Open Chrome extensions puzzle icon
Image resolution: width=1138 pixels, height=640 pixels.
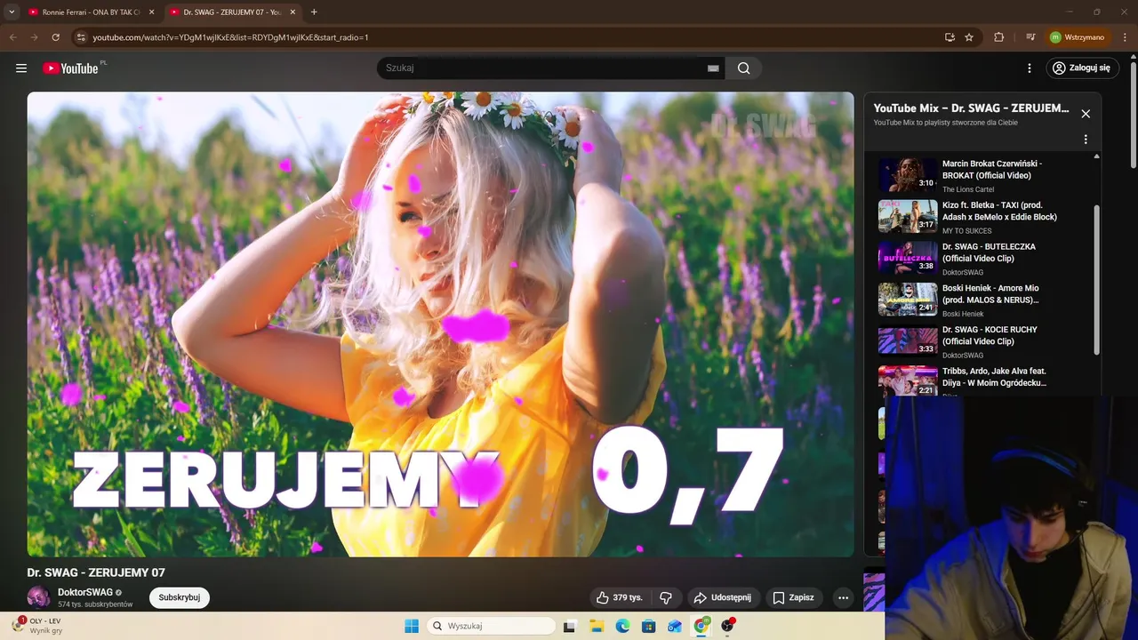[998, 37]
